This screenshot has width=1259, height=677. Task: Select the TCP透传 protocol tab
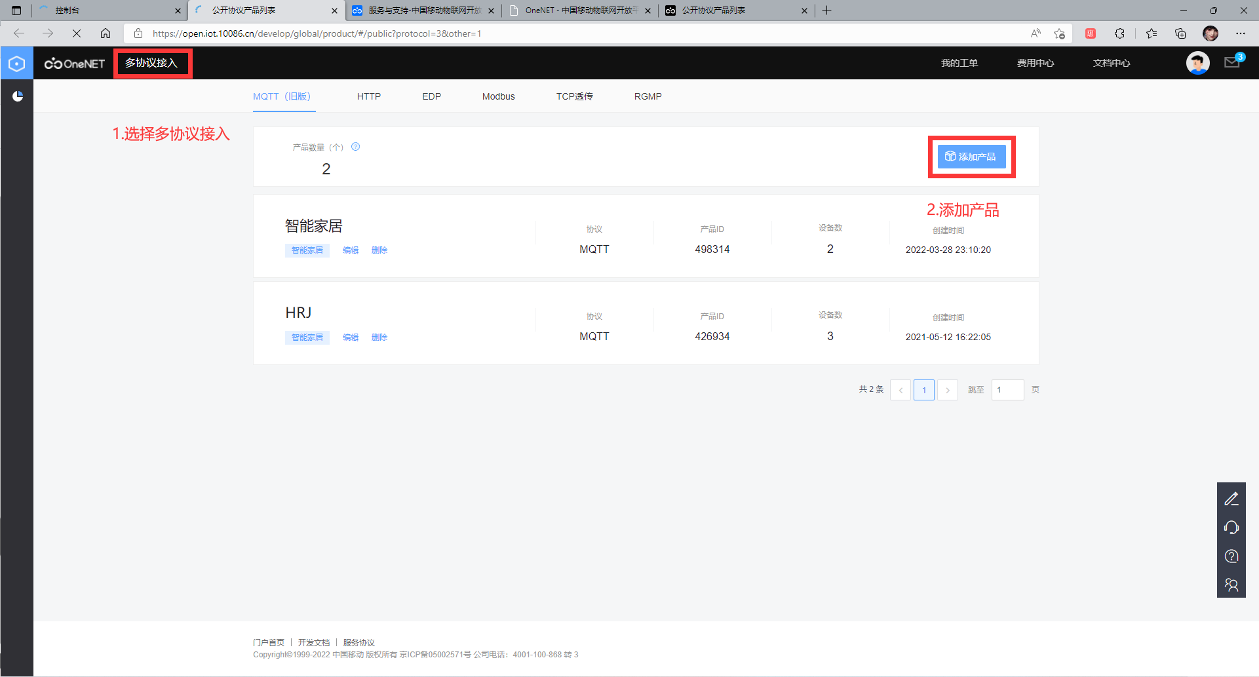tap(575, 96)
